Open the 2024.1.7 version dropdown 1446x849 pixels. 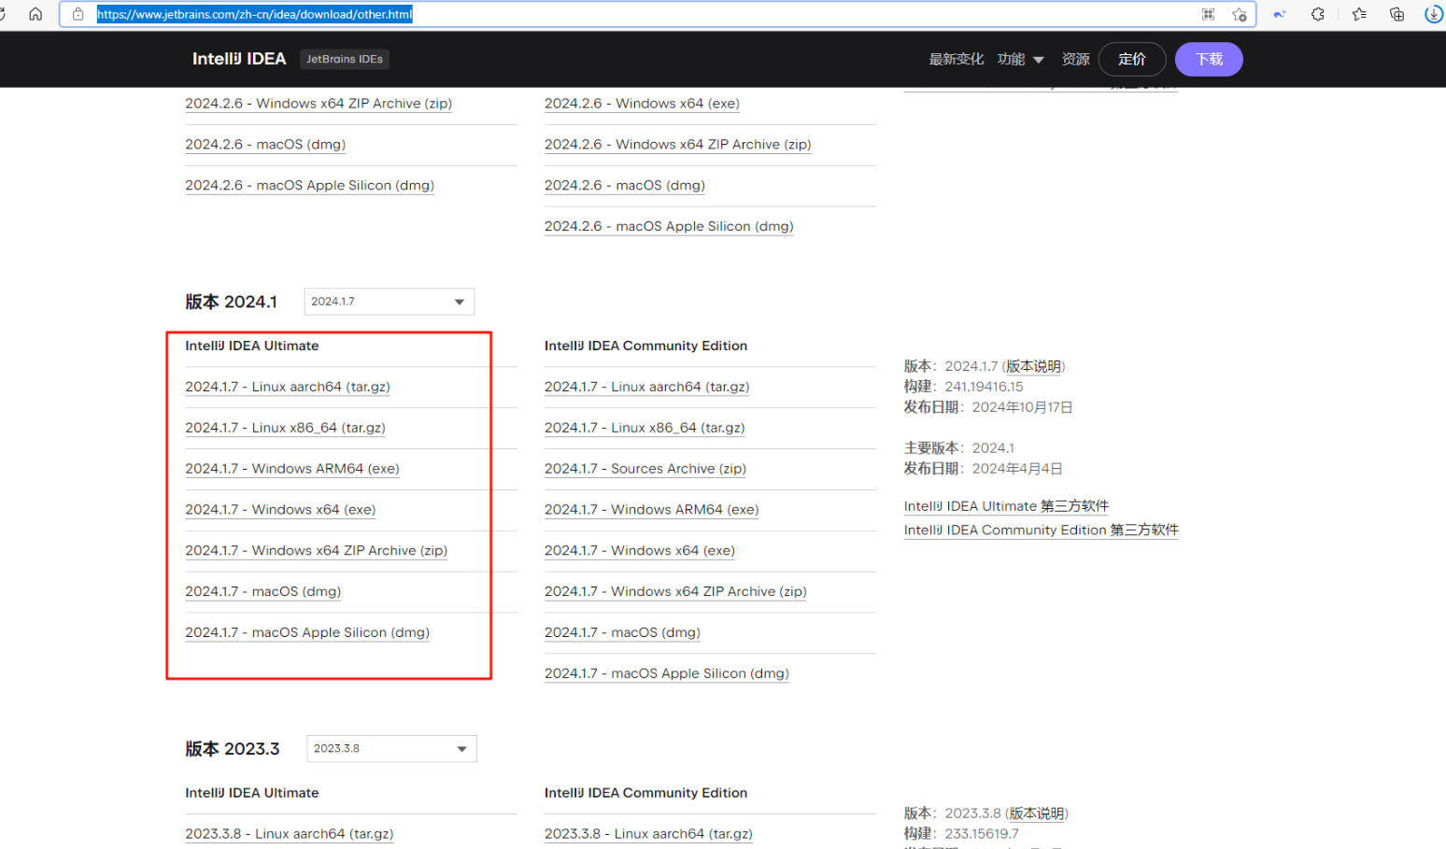click(x=389, y=302)
